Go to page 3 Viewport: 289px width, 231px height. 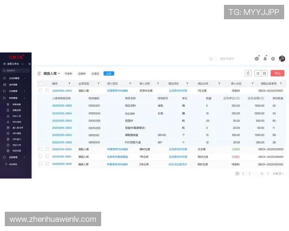250,174
